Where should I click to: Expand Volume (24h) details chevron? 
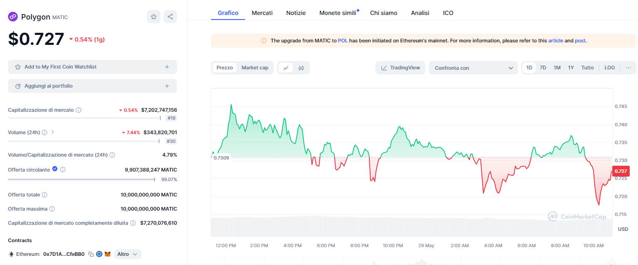(53, 132)
